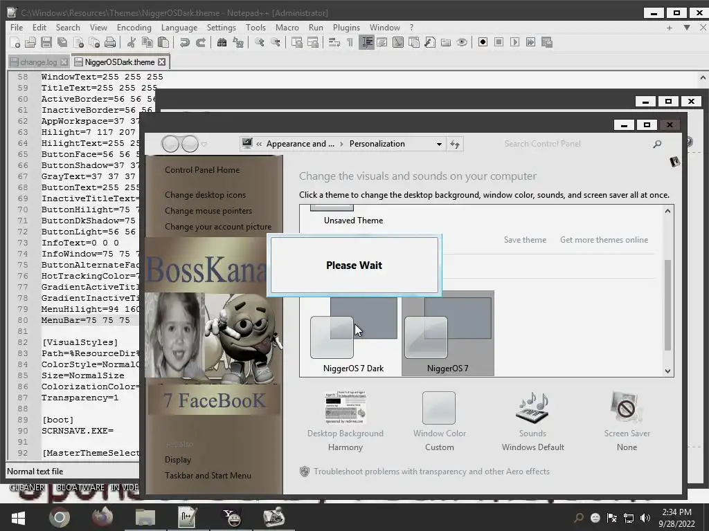
Task: Toggle synchronized vertical scrolling
Action: (x=296, y=42)
